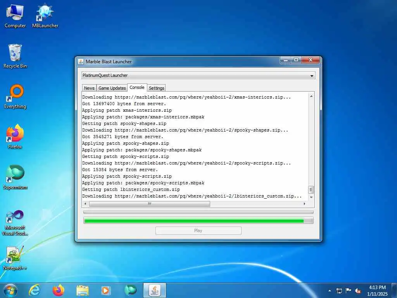Click the console vertical scroll down arrow

click(x=311, y=197)
